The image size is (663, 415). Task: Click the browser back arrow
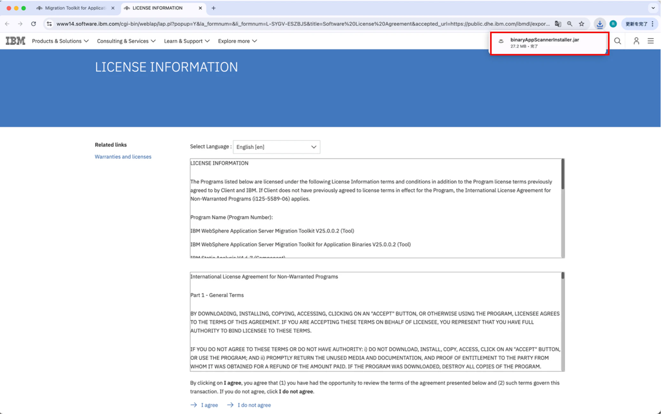click(x=7, y=24)
